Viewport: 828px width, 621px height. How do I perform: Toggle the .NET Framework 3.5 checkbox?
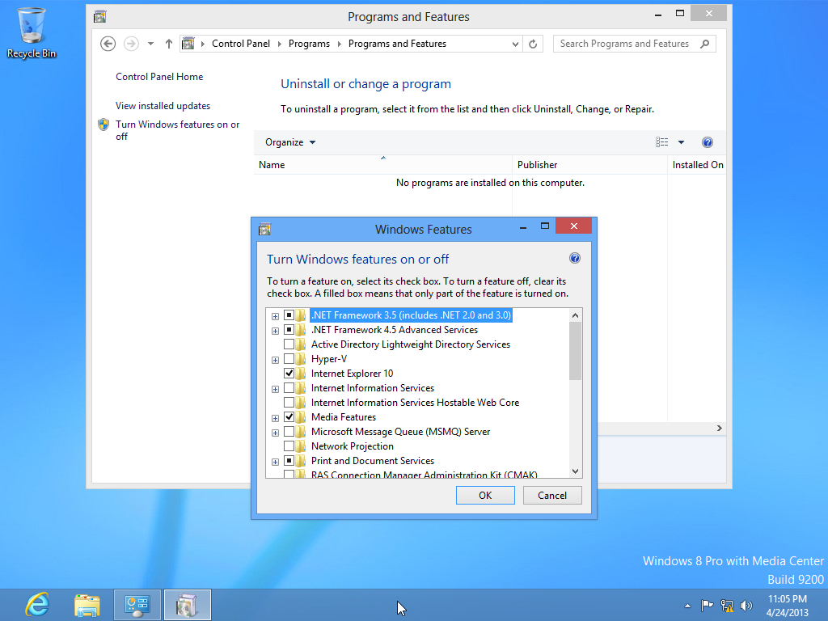coord(289,315)
